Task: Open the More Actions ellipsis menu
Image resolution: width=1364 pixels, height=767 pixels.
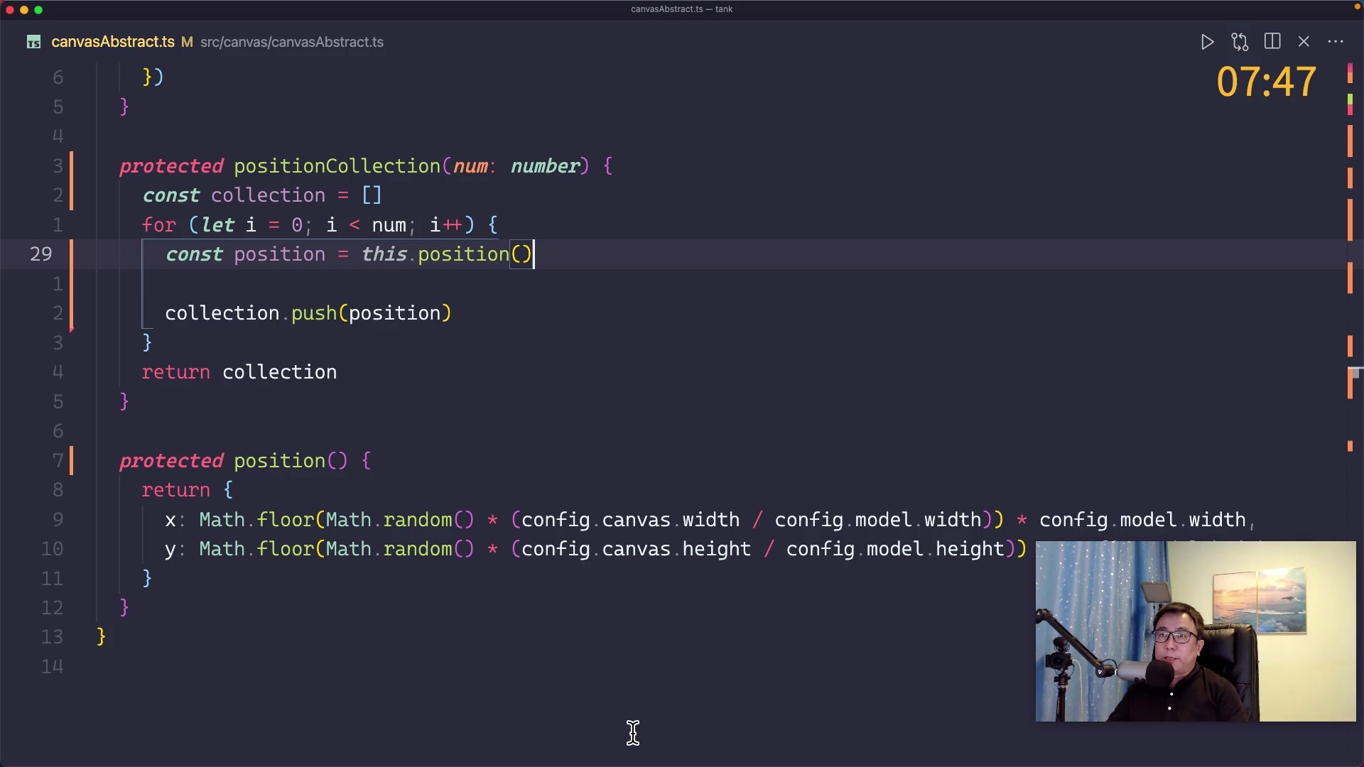Action: click(1336, 42)
